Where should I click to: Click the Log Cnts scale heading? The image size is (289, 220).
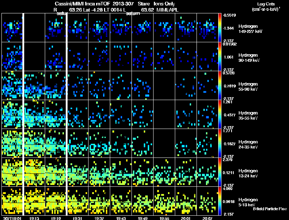[266, 4]
